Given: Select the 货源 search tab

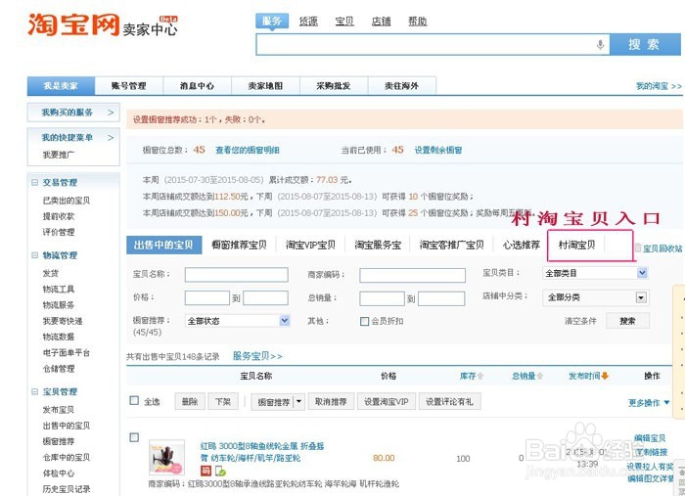Looking at the screenshot, I should coord(308,21).
